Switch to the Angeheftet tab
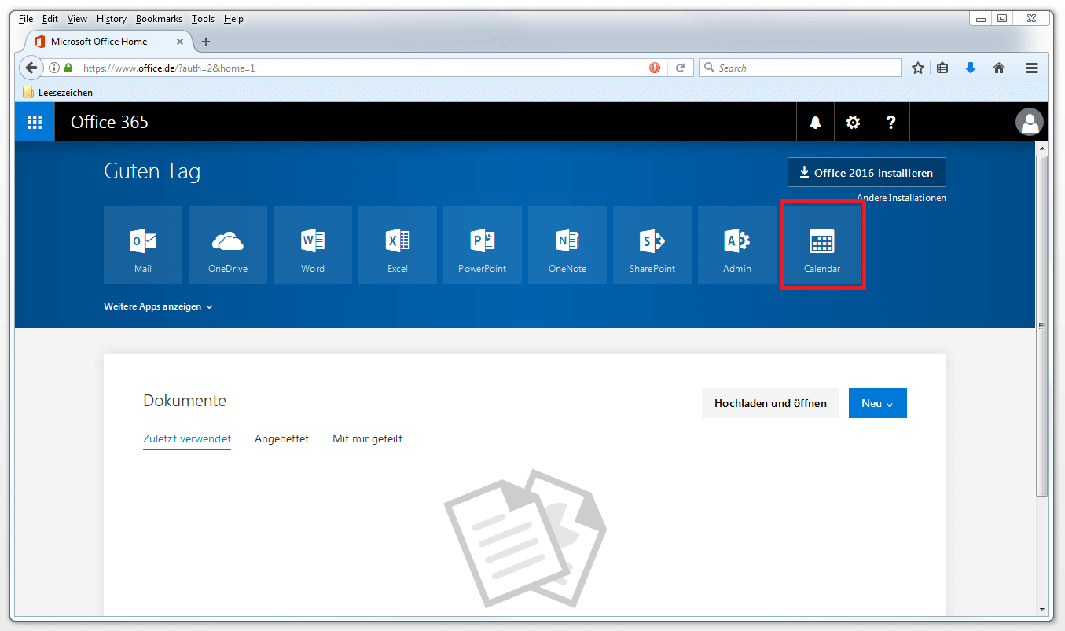Screen dimensions: 1065x631 click(281, 439)
